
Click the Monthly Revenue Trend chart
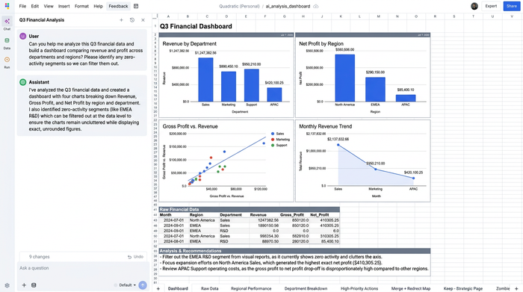click(x=363, y=161)
